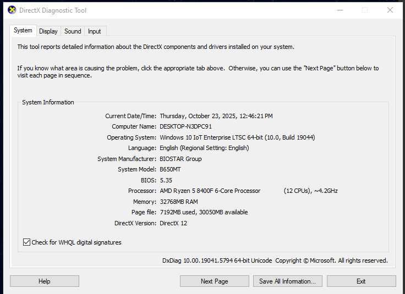Toggle the WHQL digital signatures checkbox
Image resolution: width=405 pixels, height=294 pixels.
tap(27, 242)
